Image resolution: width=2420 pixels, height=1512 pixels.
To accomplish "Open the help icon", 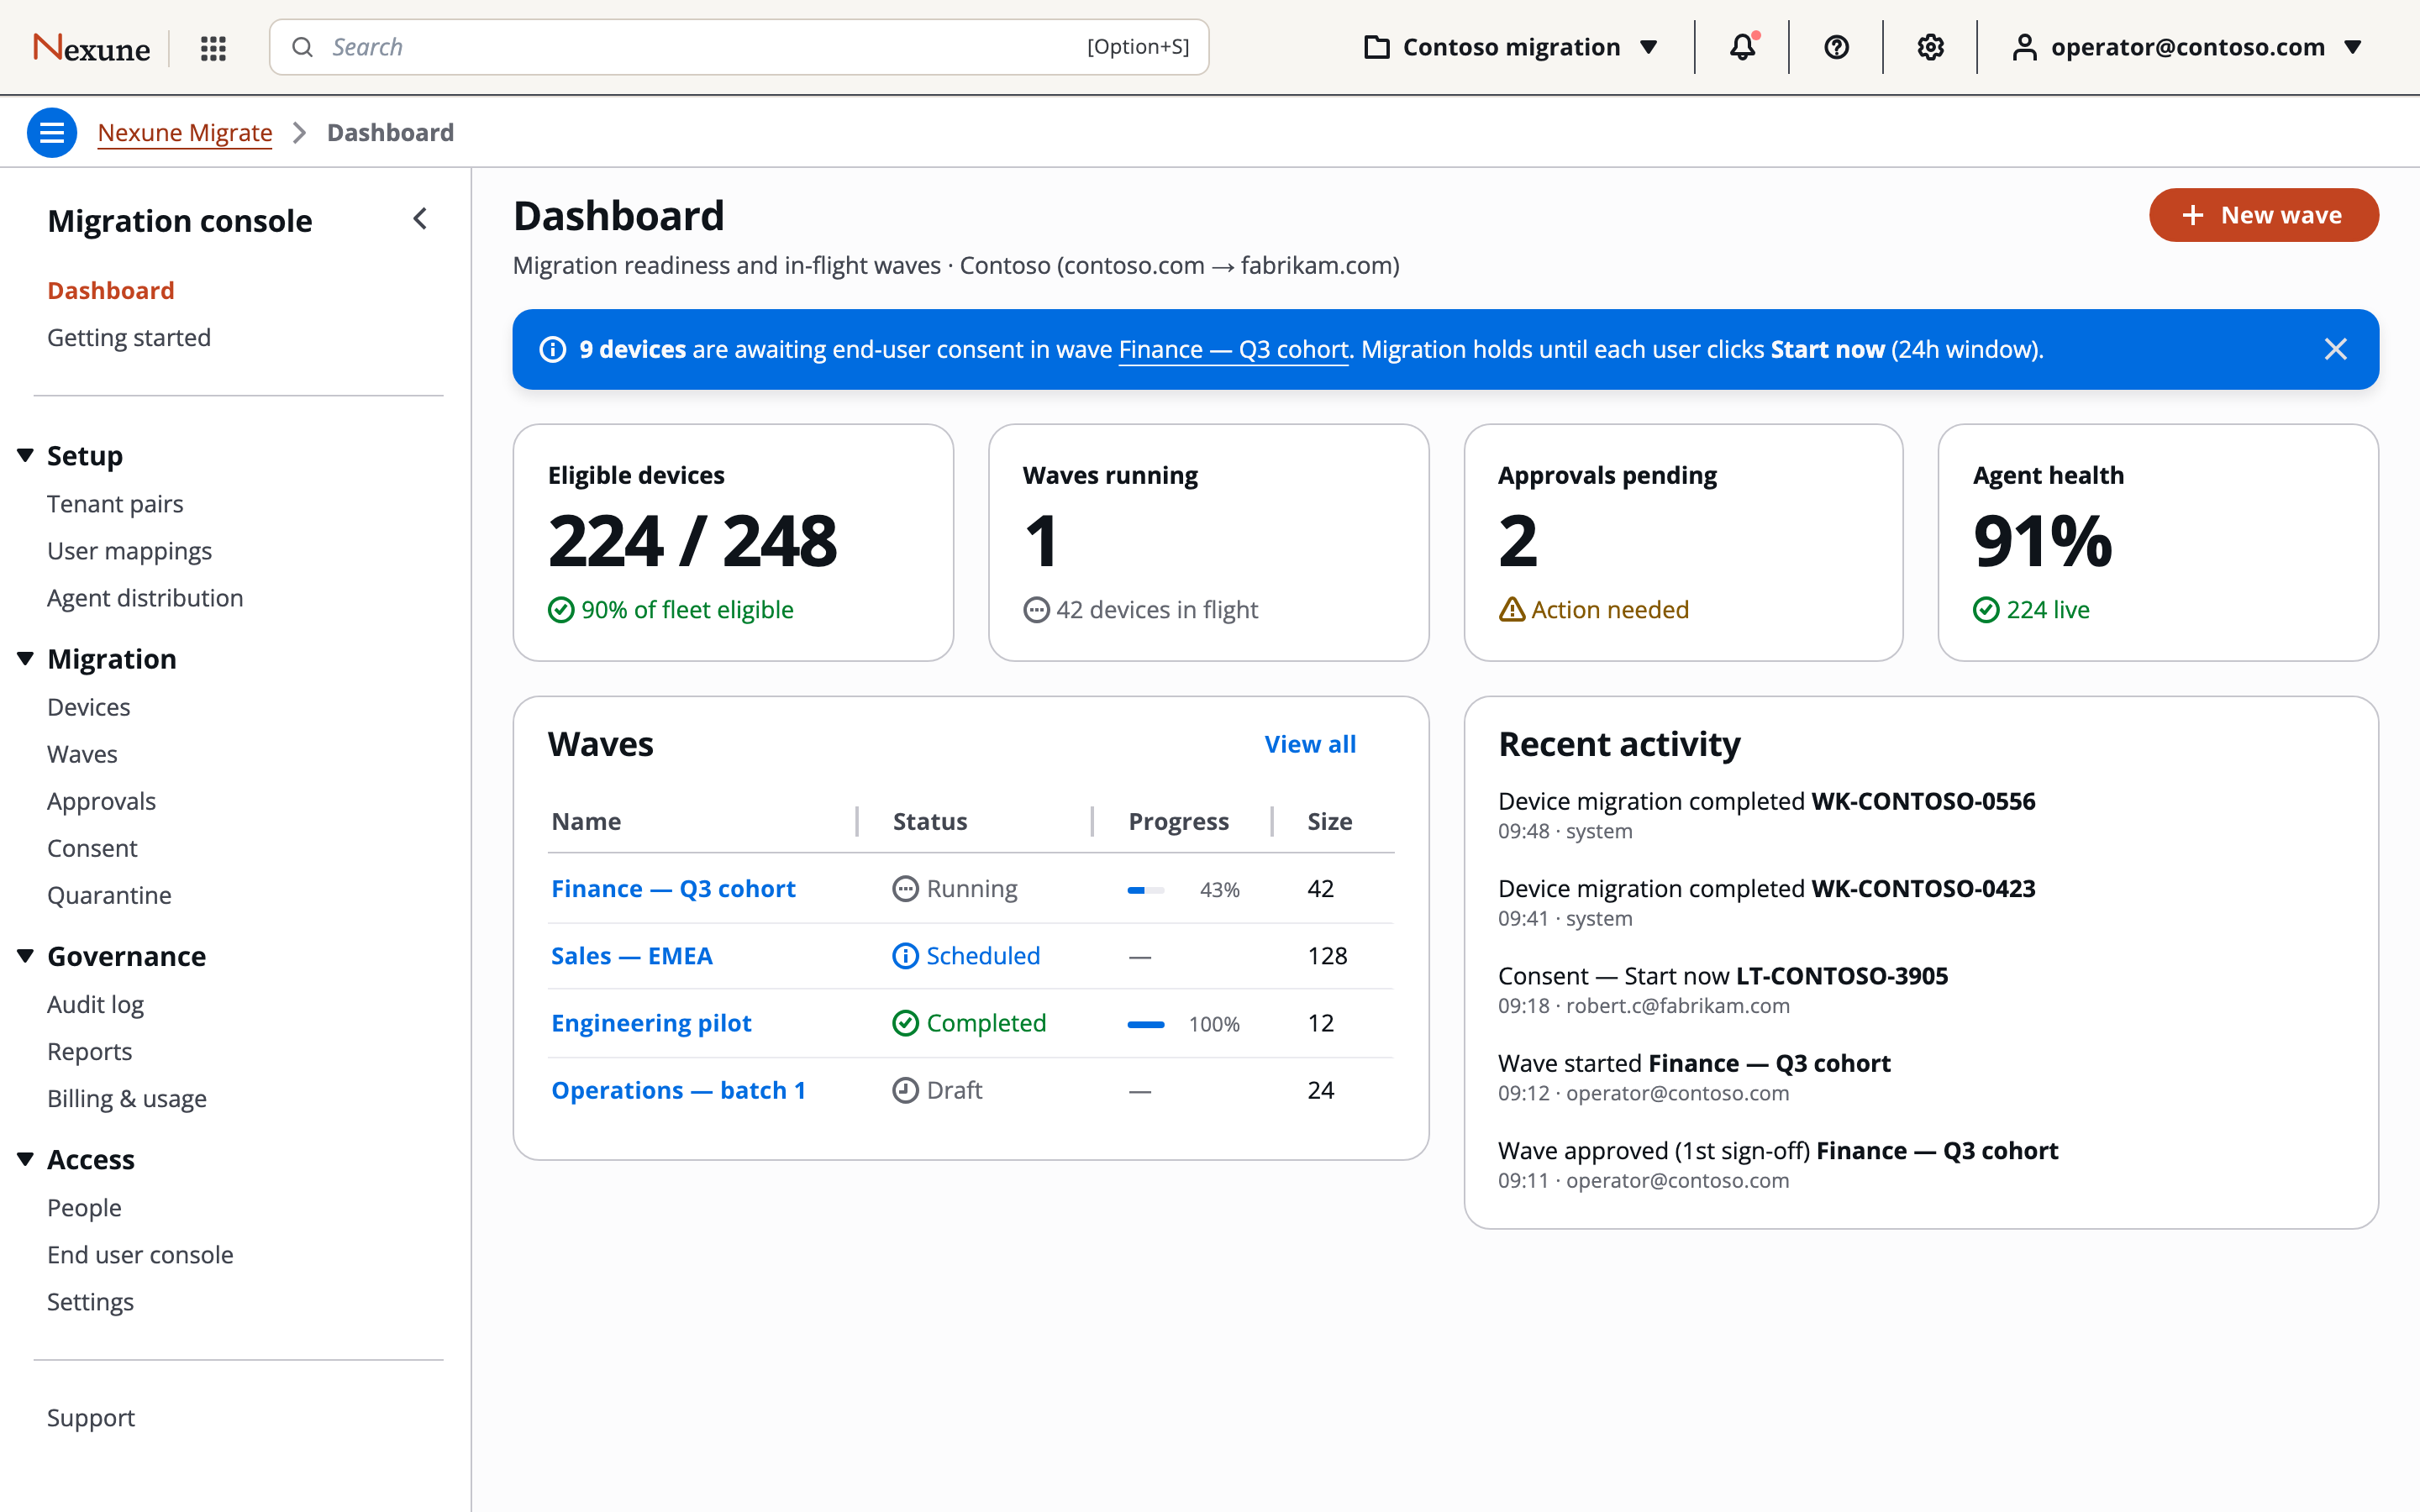I will click(x=1836, y=47).
